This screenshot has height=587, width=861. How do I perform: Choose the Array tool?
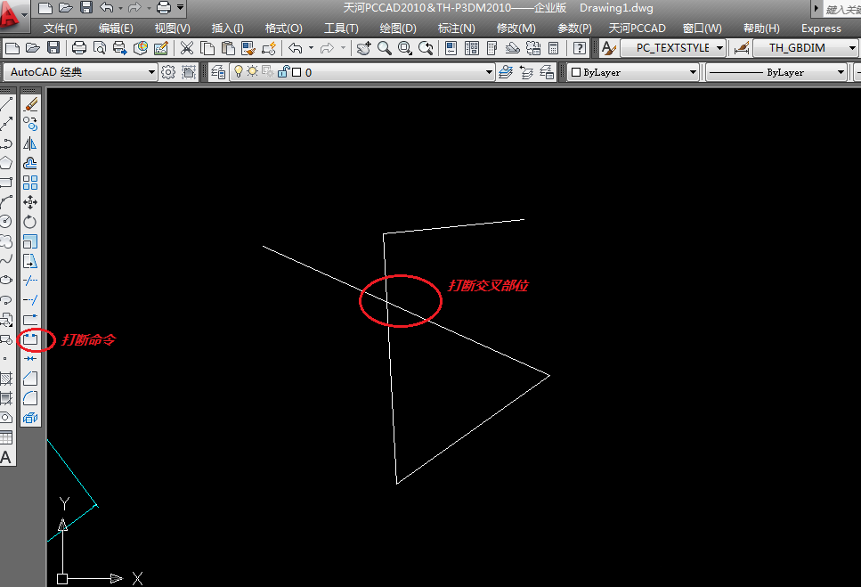click(x=30, y=183)
